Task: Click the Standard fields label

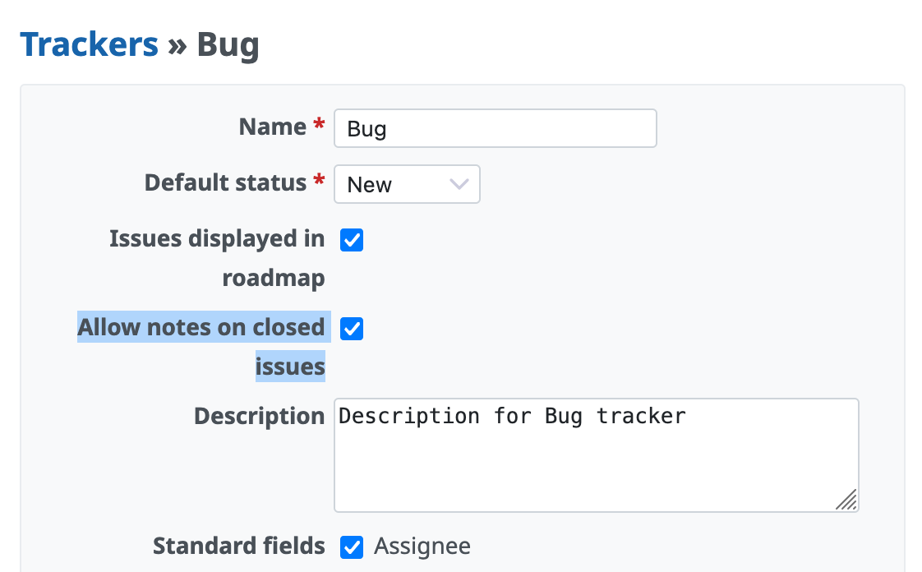Action: pos(238,546)
